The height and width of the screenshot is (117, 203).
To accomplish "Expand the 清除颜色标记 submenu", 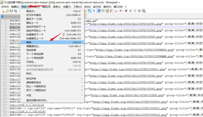I will [x=52, y=82].
